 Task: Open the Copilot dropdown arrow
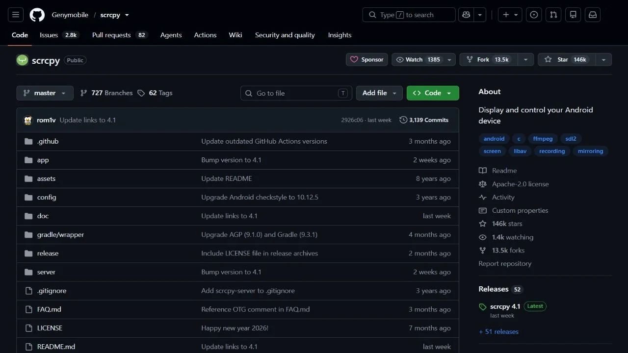(480, 15)
